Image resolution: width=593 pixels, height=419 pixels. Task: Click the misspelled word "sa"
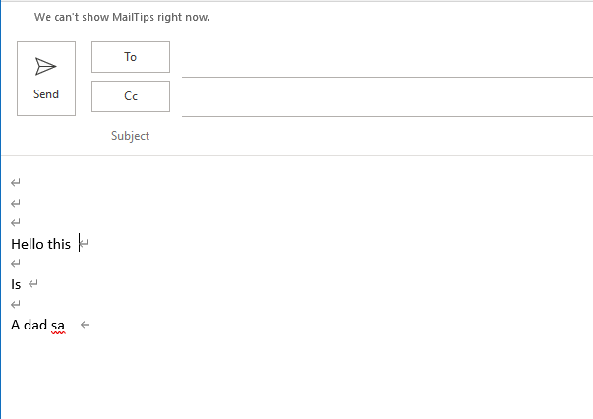[58, 325]
